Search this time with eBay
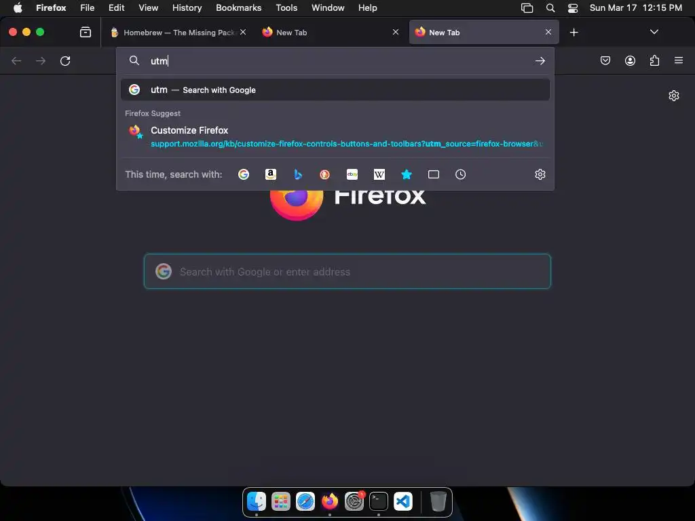The height and width of the screenshot is (521, 695). point(352,174)
